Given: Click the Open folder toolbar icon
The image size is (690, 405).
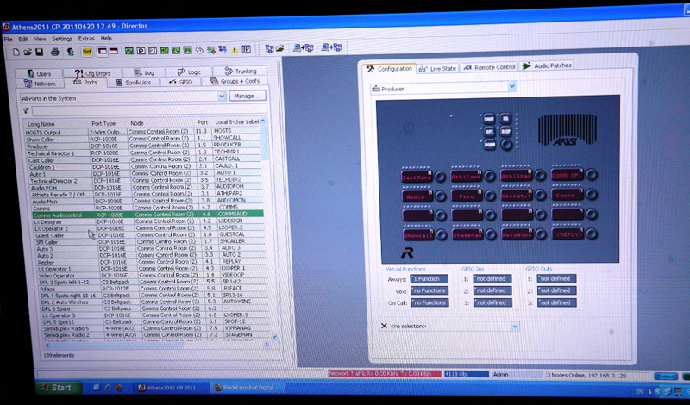Looking at the screenshot, I should (28, 52).
